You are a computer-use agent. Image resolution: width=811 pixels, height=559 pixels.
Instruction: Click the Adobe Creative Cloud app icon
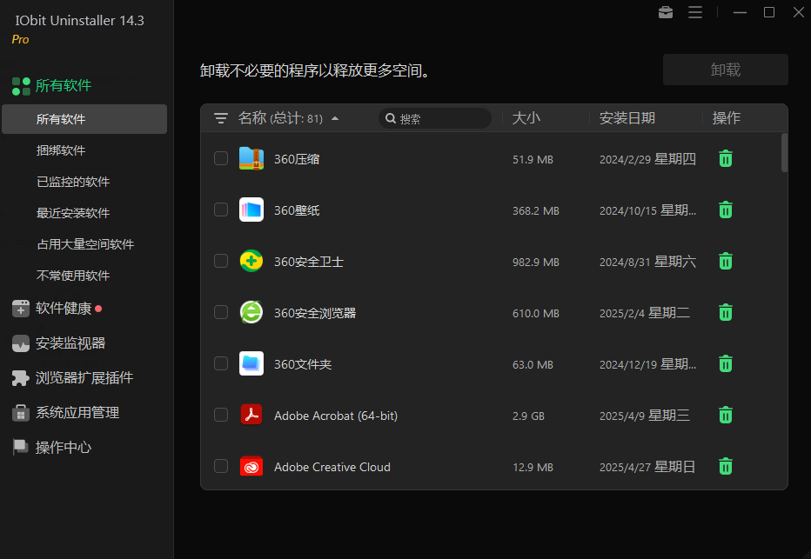pos(251,466)
